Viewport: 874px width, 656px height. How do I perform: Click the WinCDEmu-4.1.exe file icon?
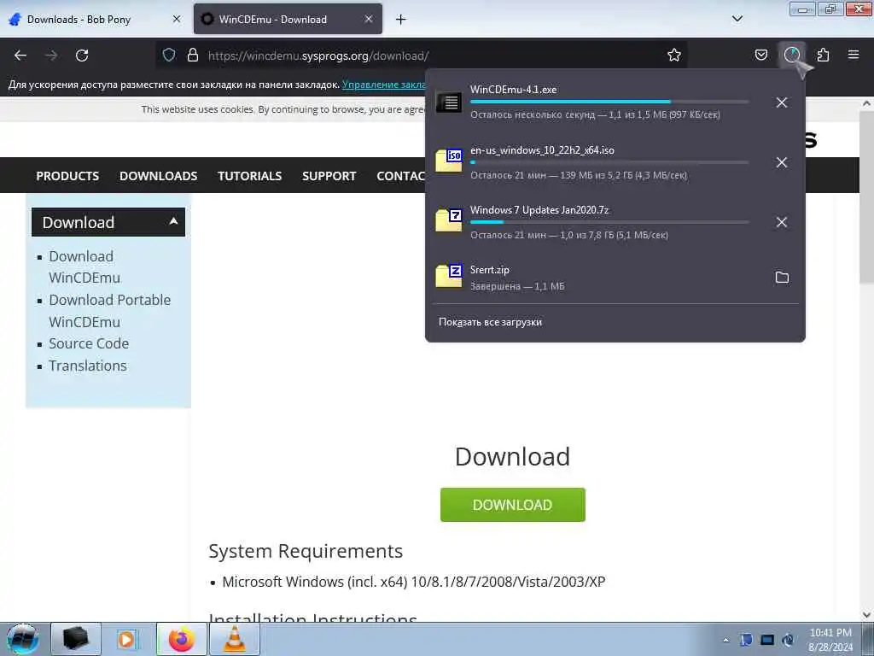click(449, 102)
